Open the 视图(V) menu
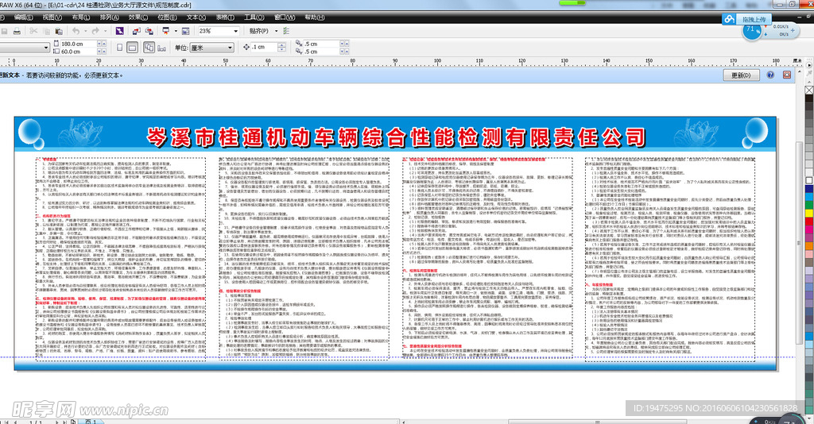The image size is (814, 424). pos(52,17)
